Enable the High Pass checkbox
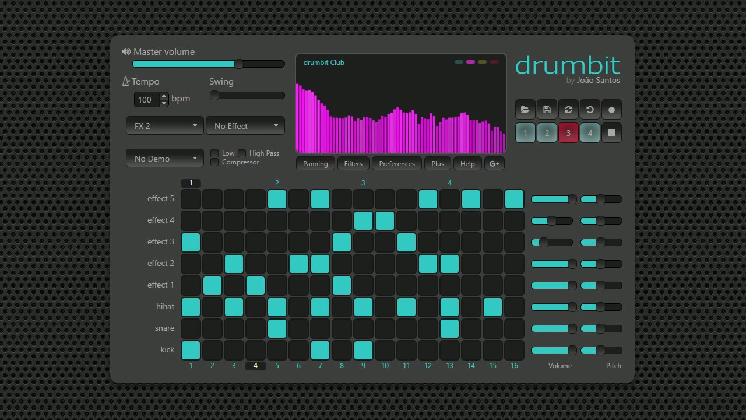The image size is (746, 420). 242,153
